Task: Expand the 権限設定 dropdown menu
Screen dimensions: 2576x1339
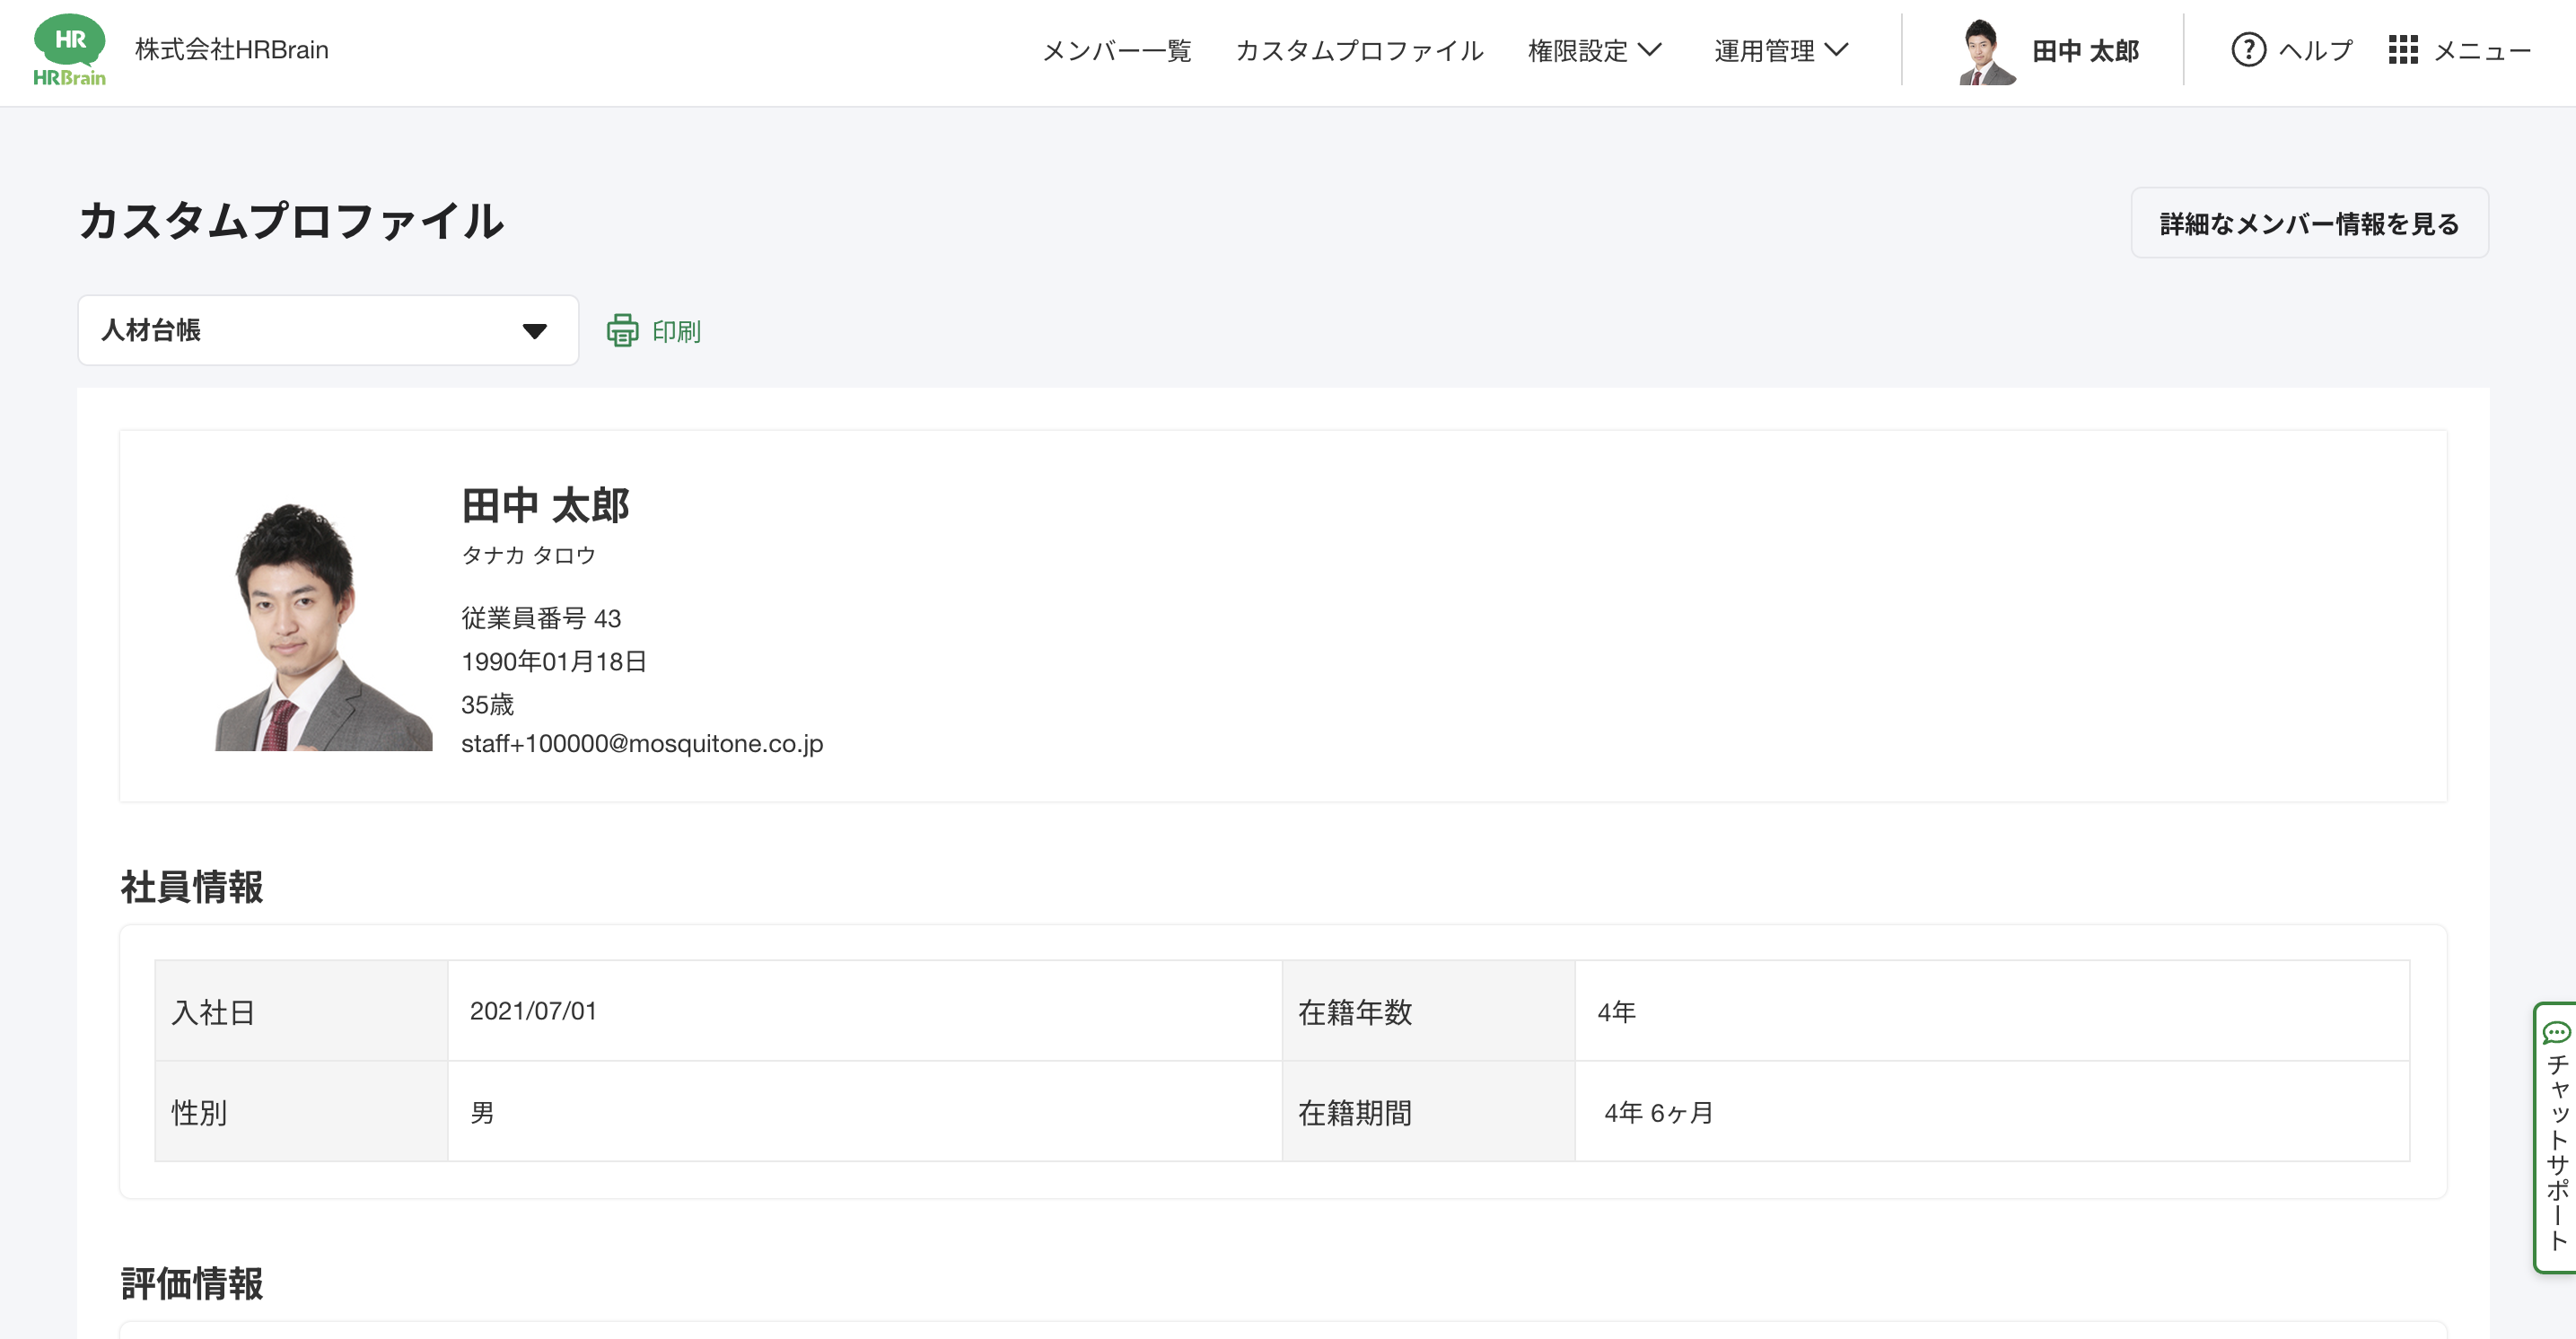Action: [1595, 50]
